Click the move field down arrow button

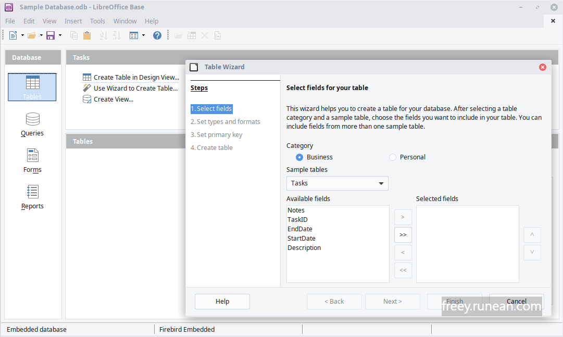pos(532,252)
